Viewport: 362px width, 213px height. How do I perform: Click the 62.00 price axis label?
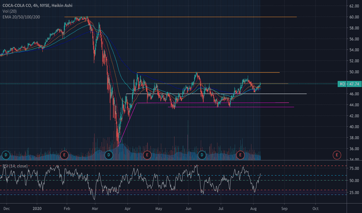pyautogui.click(x=354, y=6)
